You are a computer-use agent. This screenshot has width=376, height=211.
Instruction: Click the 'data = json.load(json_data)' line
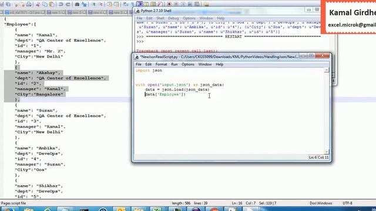coord(177,90)
